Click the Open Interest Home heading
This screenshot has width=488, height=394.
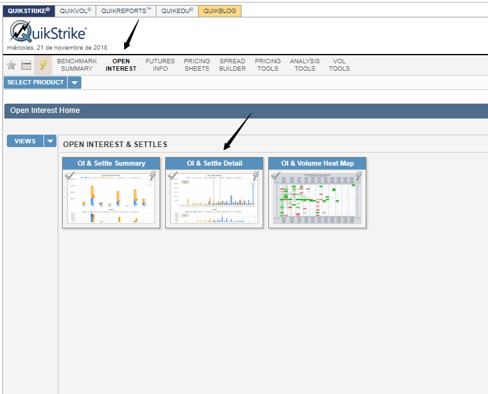click(x=45, y=110)
